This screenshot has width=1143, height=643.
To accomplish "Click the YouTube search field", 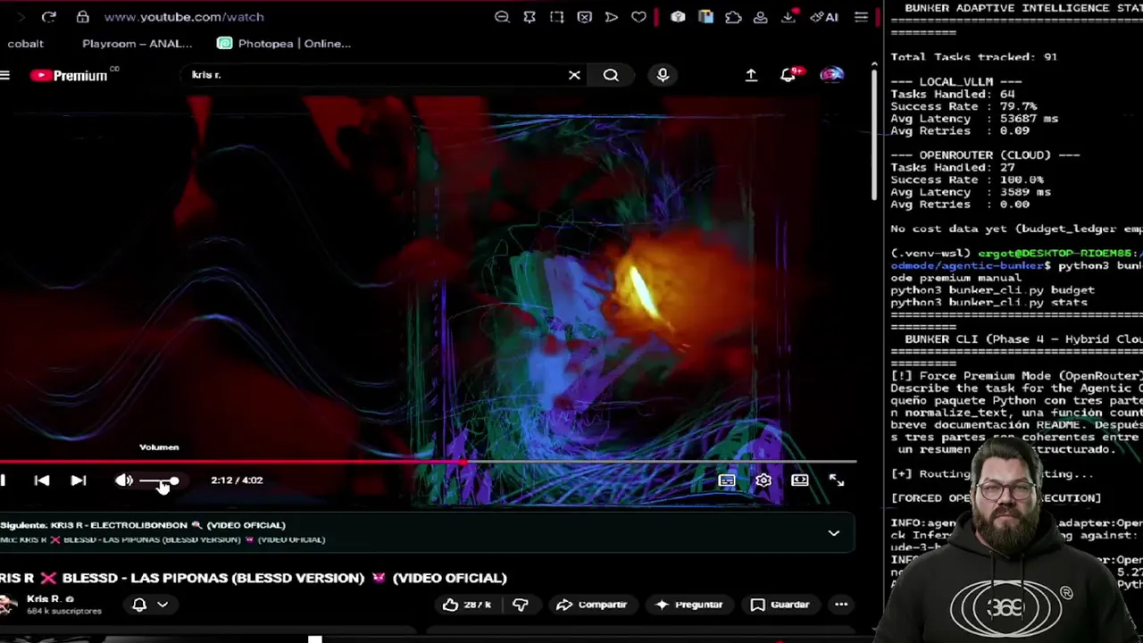I will coord(375,75).
